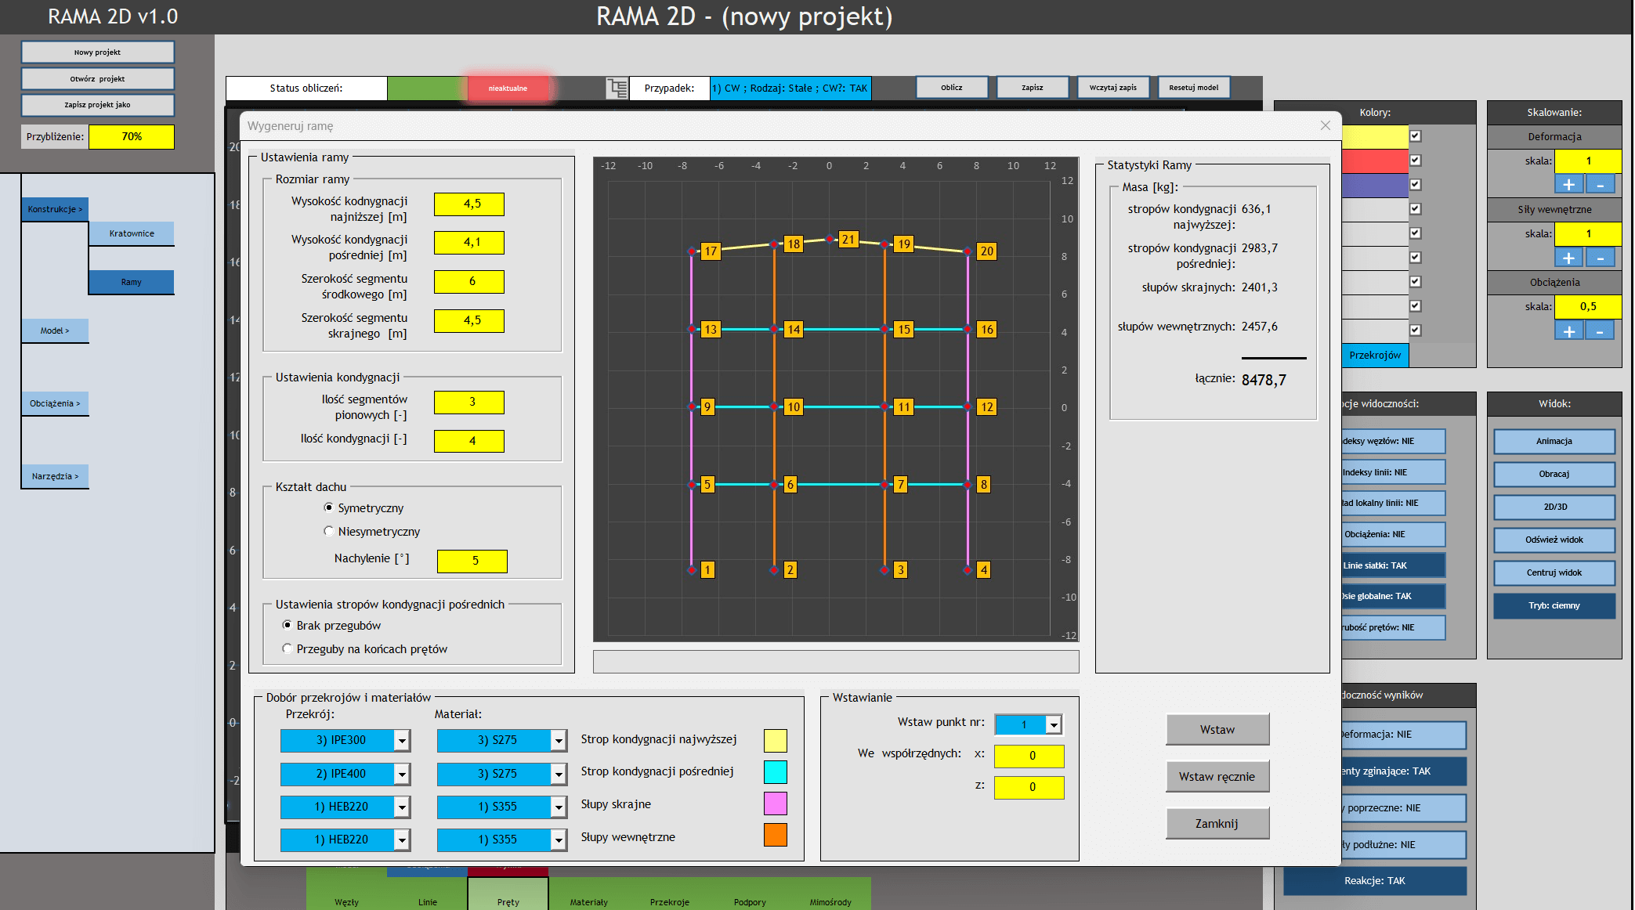Open the load case list icon beside Przypadek
This screenshot has height=910, width=1635.
pyautogui.click(x=617, y=88)
